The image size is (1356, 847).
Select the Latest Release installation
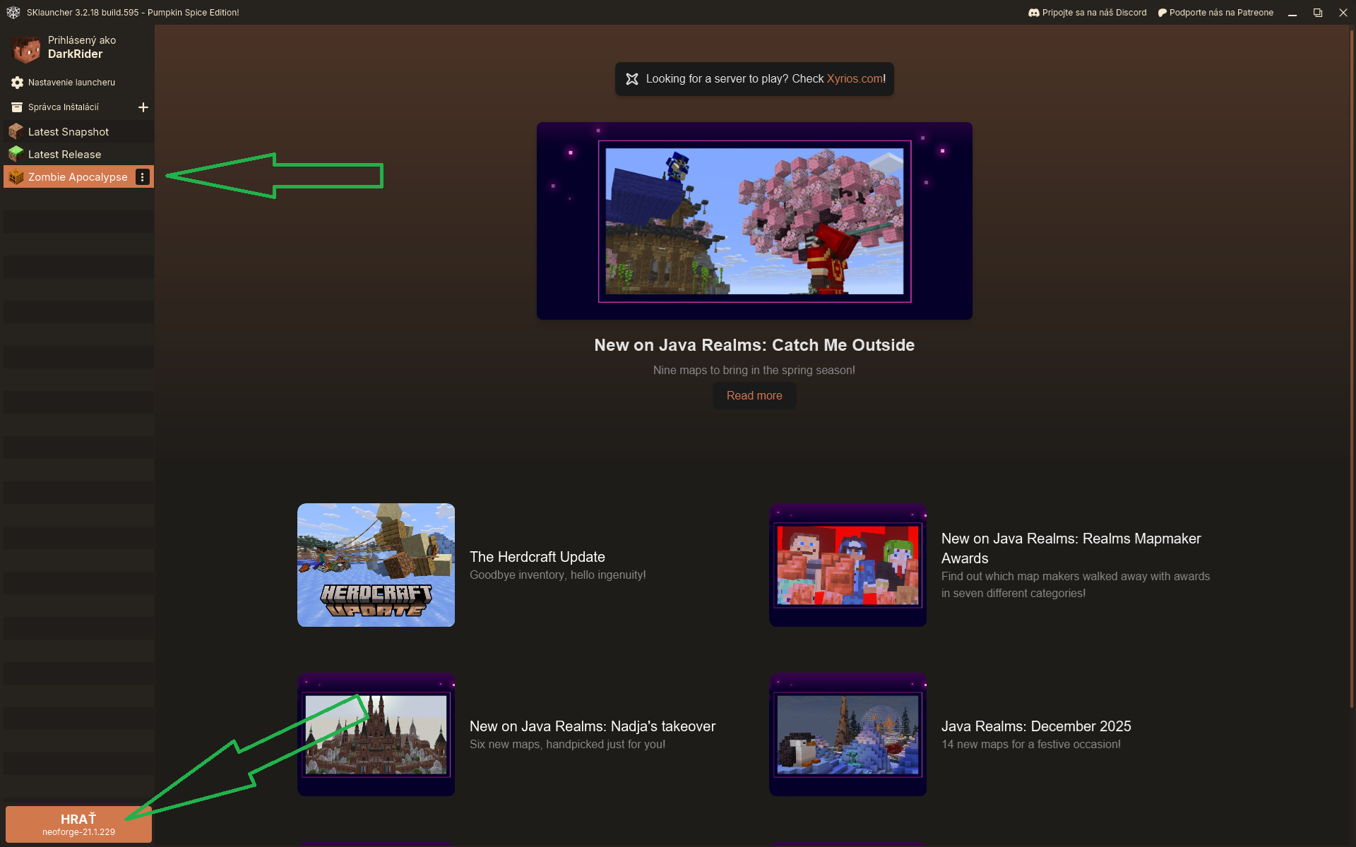78,154
